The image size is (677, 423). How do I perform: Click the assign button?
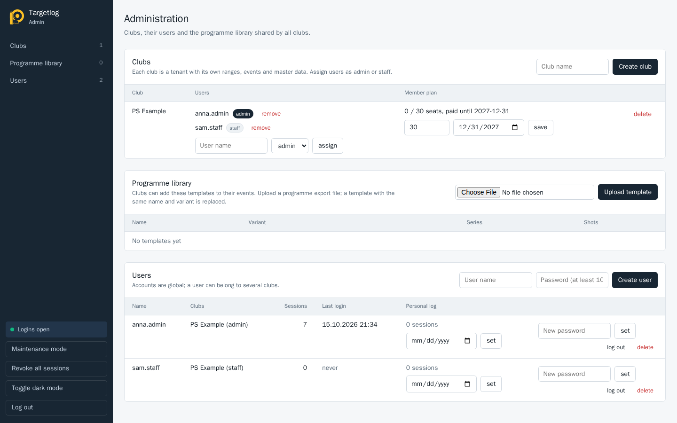(328, 146)
